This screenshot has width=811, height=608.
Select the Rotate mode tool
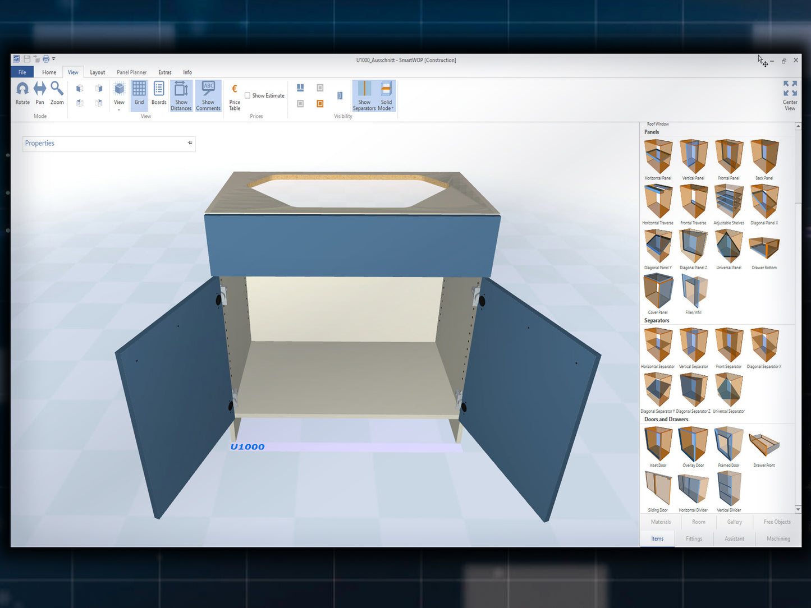[22, 93]
